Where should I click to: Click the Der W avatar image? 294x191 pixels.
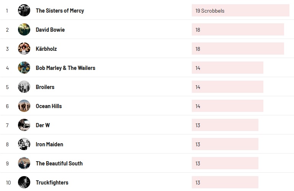tap(24, 125)
